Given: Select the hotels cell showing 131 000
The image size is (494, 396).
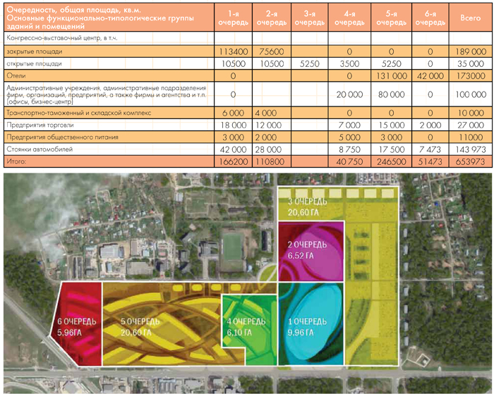Looking at the screenshot, I should coord(387,75).
